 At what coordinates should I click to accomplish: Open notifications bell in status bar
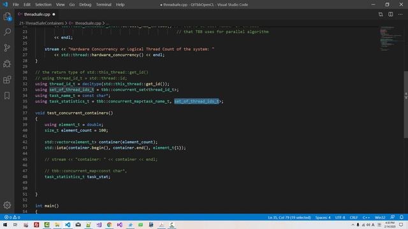coord(402,218)
